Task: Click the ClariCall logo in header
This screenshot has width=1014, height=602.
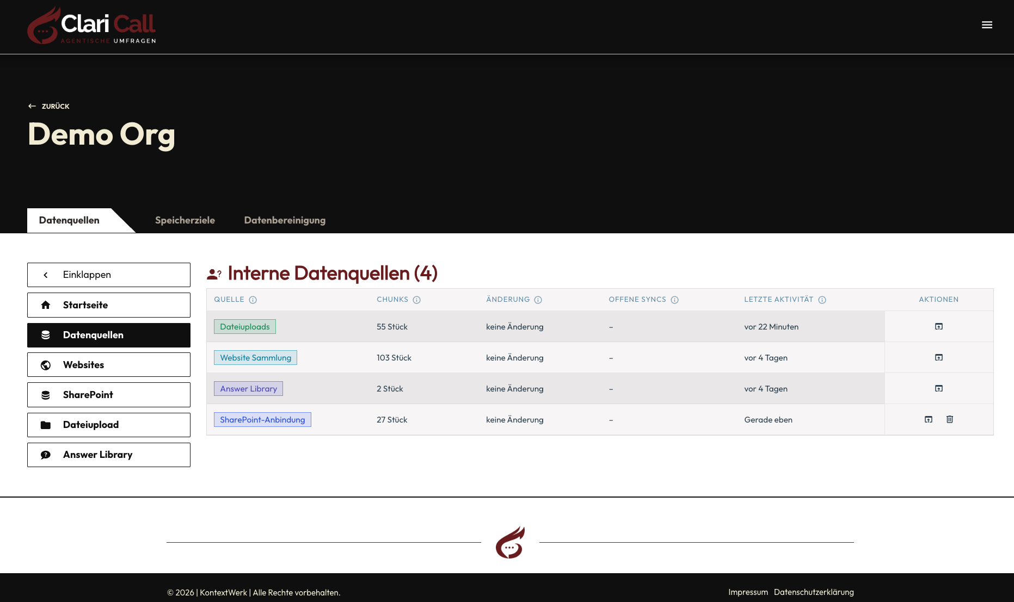Action: tap(91, 26)
